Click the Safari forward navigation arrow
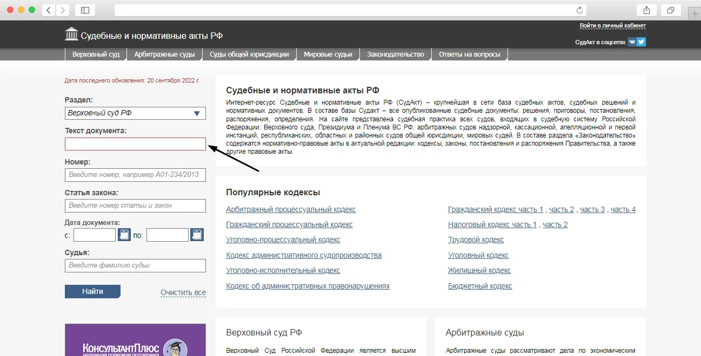The image size is (701, 356). click(63, 10)
